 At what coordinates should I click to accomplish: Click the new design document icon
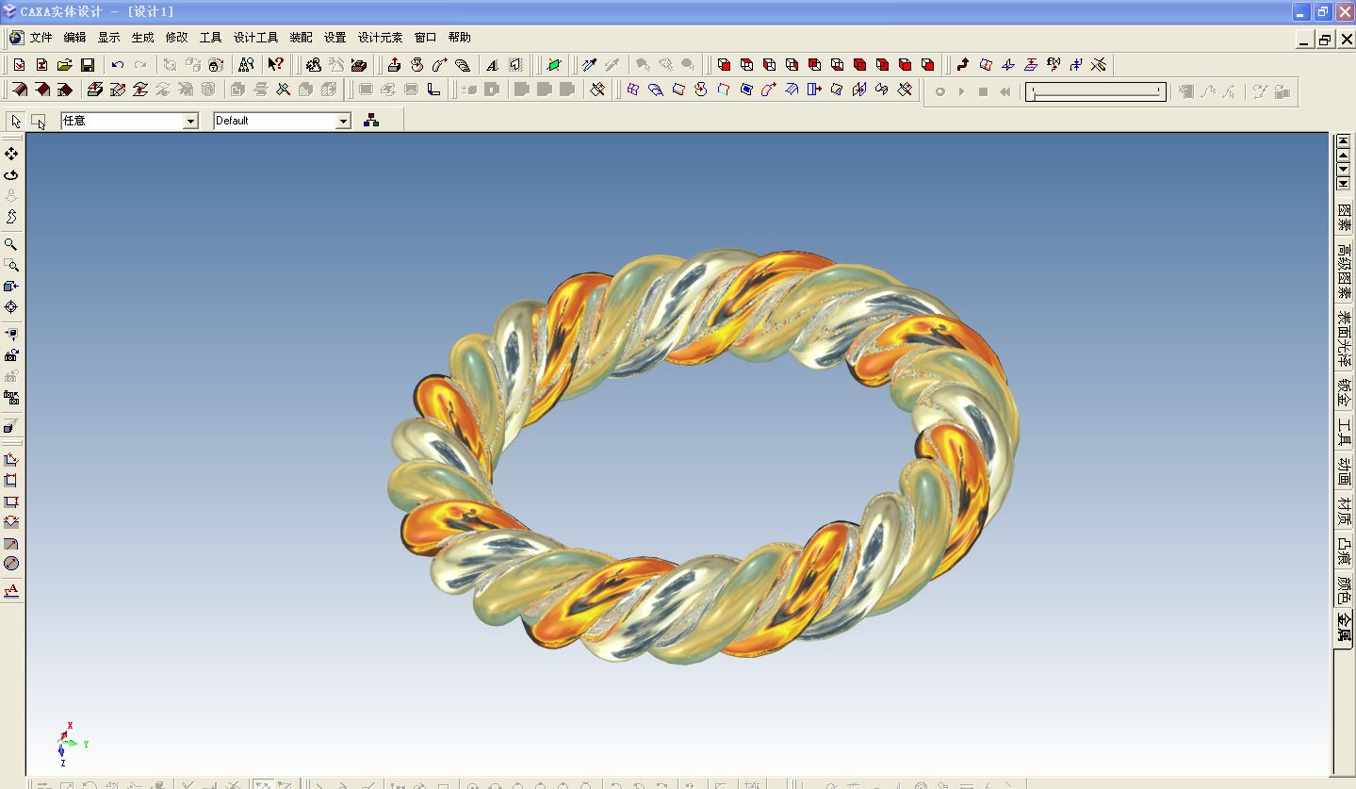point(19,65)
